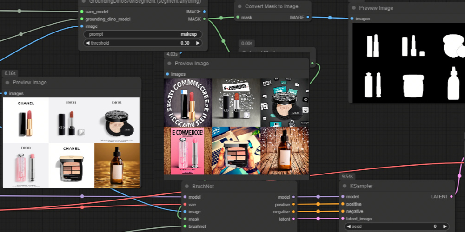The height and width of the screenshot is (232, 465).
Task: Open generated compact with teal tags image
Action: [x=285, y=103]
